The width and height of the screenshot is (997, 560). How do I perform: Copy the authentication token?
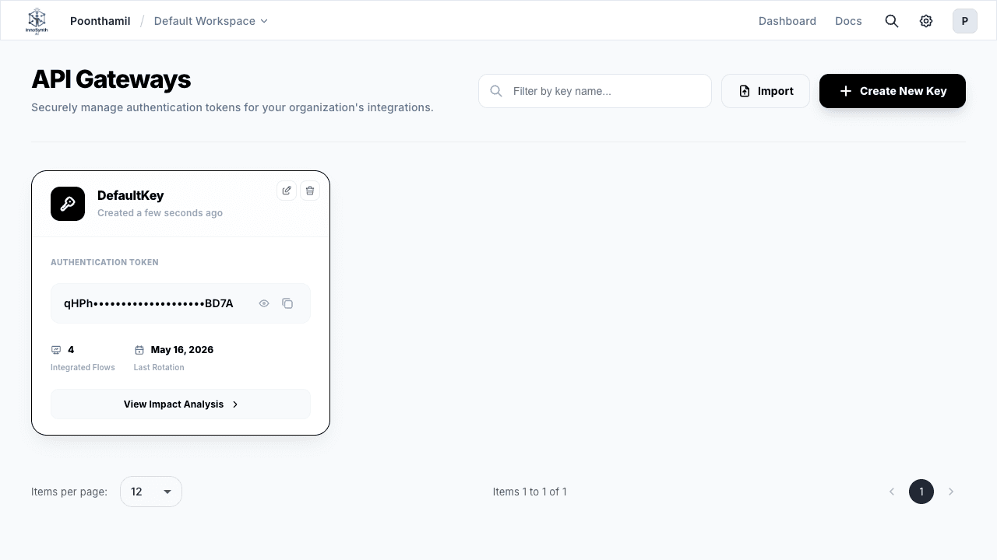coord(287,303)
